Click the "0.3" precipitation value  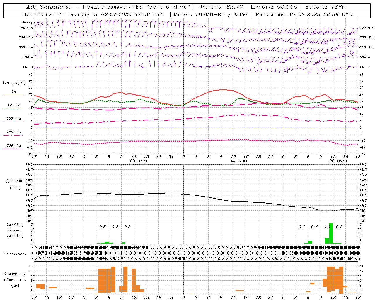pyautogui.click(x=127, y=227)
